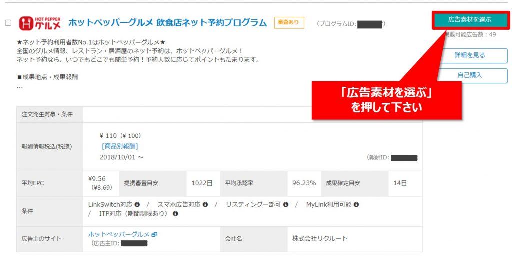Click the red callout box about 広告素材を選ぶ
512x259 pixels.
[386, 100]
